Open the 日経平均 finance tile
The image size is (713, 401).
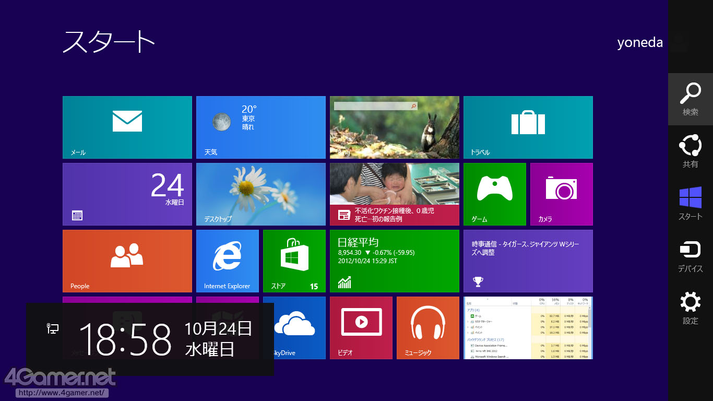click(x=395, y=261)
